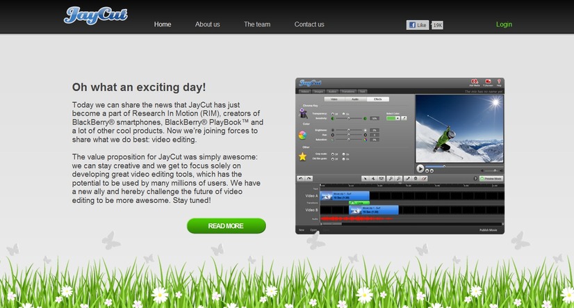The image size is (574, 308).
Task: Click the Redo arrow button
Action: point(309,179)
